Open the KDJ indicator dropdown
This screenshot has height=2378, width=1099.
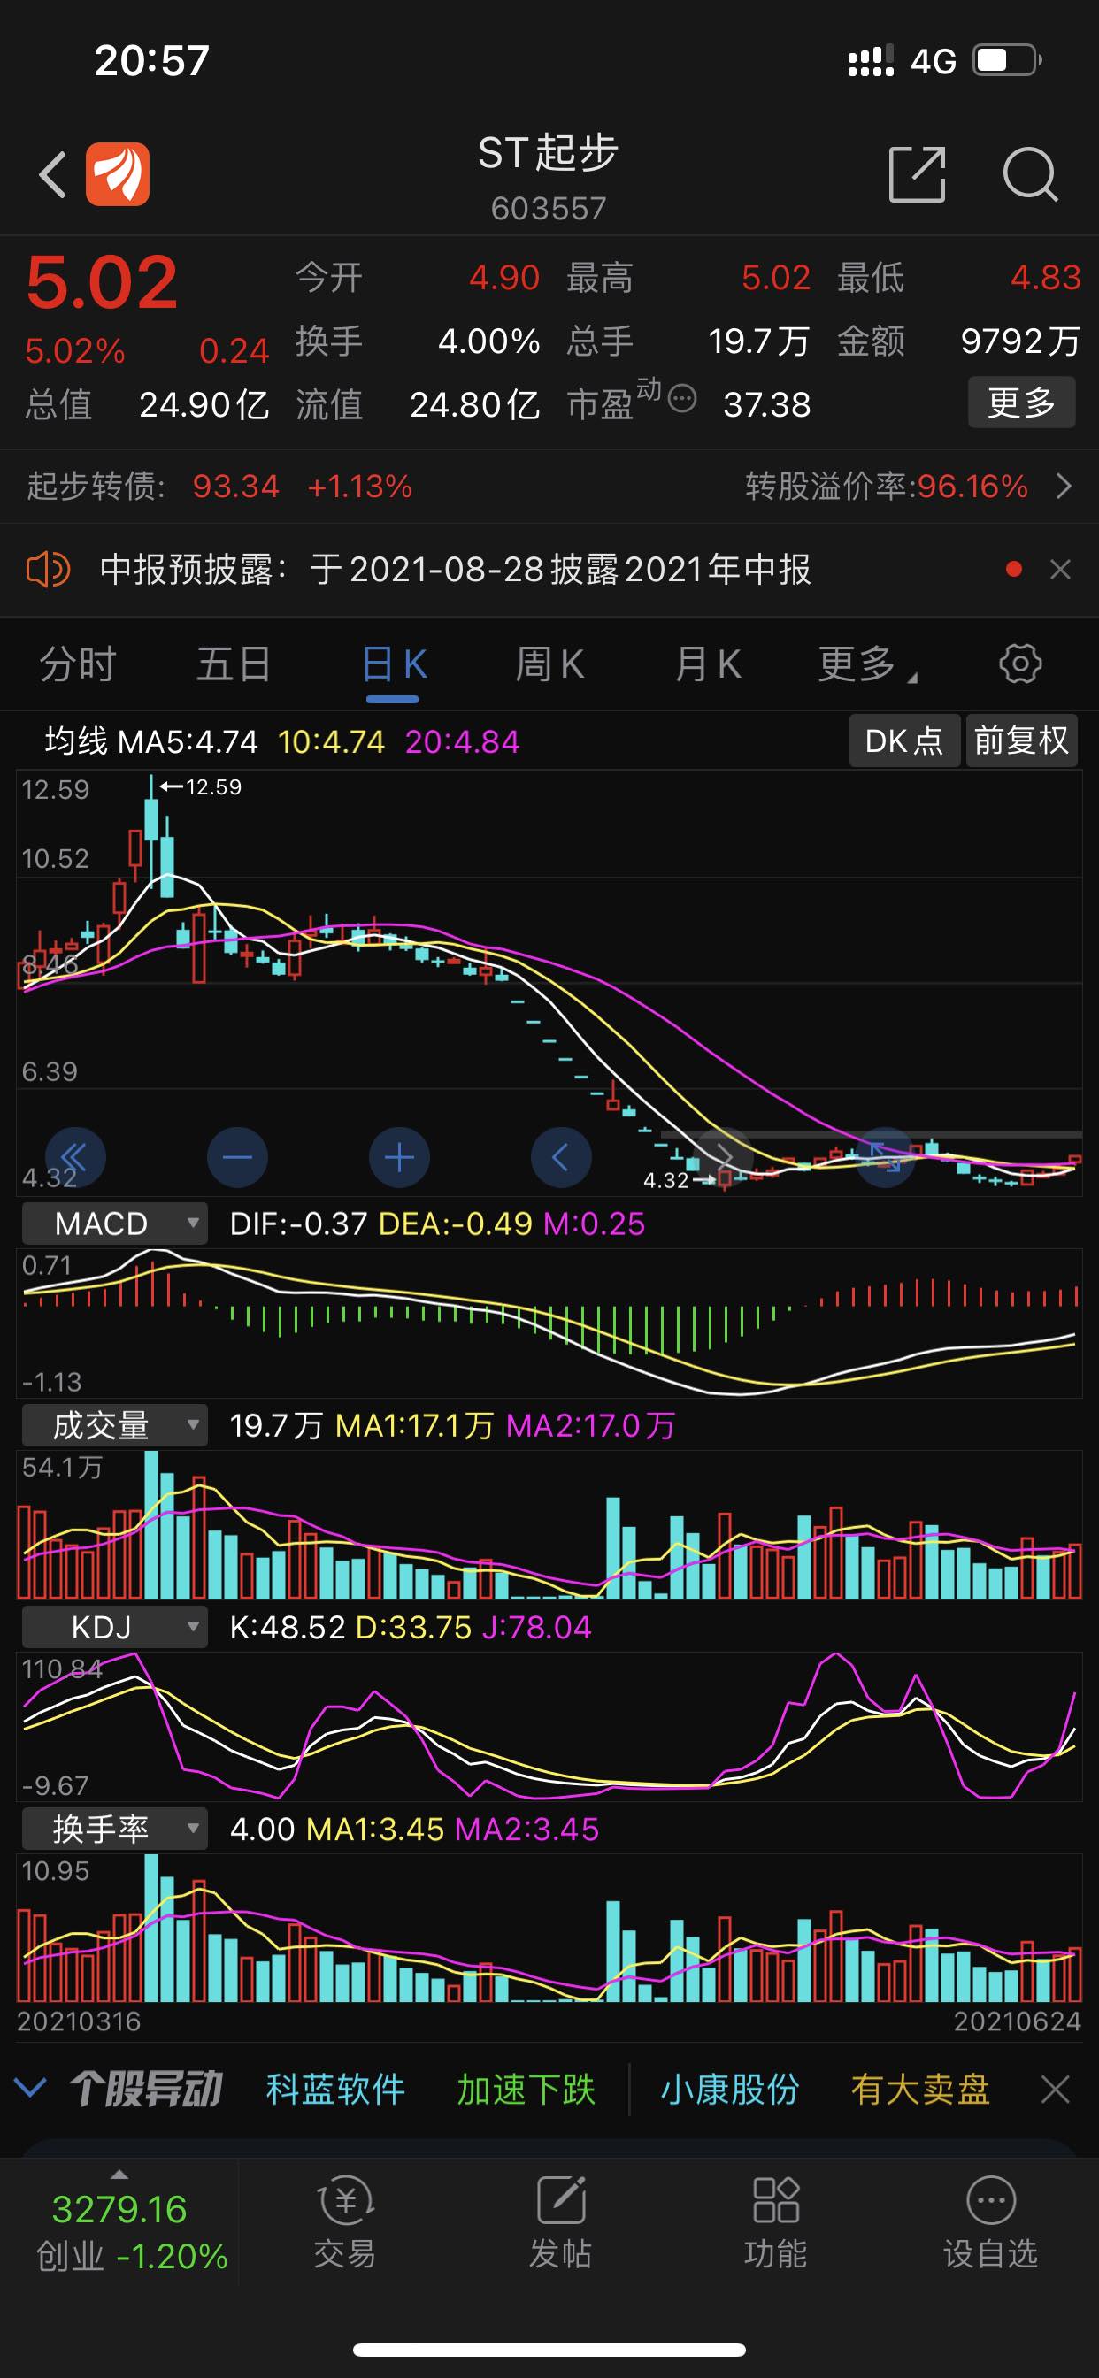pos(114,1627)
